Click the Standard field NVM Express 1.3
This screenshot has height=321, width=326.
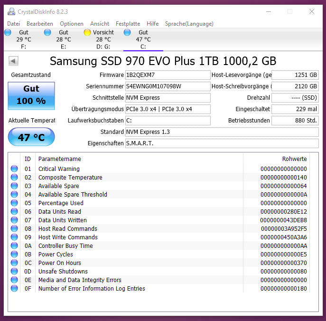click(222, 132)
